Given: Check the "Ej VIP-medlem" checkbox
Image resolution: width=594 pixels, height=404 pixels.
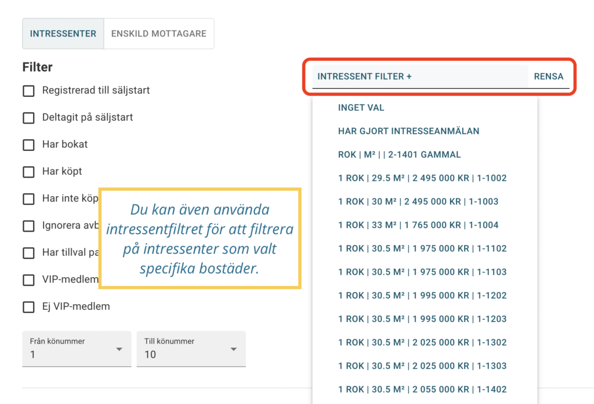Looking at the screenshot, I should tap(28, 306).
